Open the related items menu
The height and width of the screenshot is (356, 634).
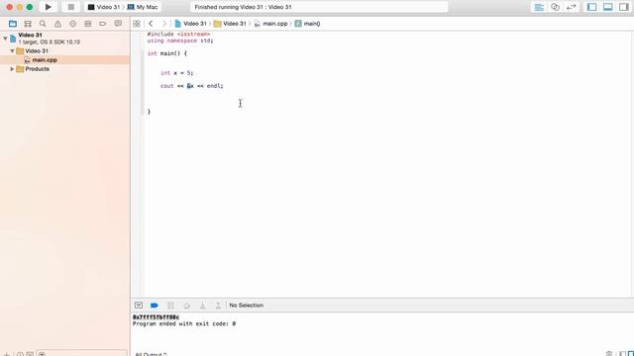tap(137, 24)
